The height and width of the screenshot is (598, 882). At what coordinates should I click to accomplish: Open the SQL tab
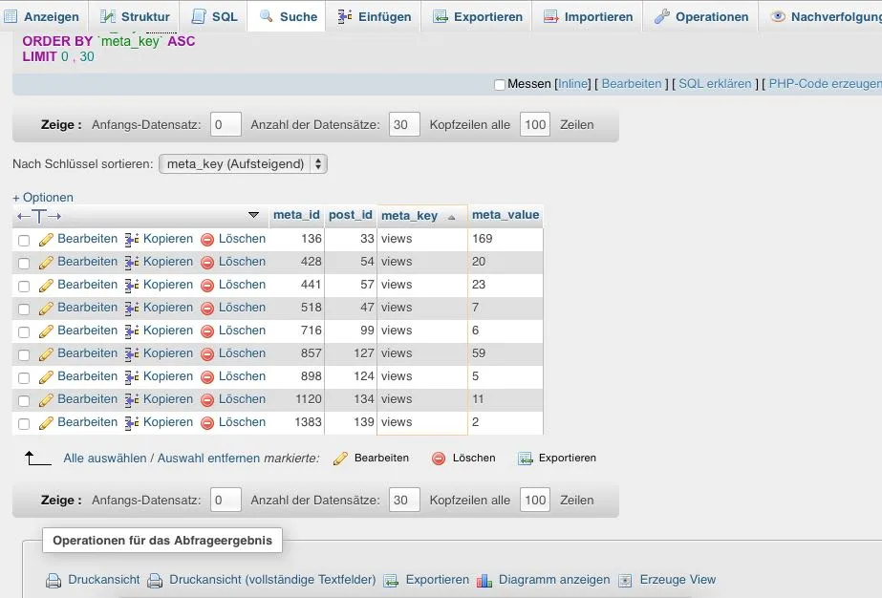(x=214, y=17)
